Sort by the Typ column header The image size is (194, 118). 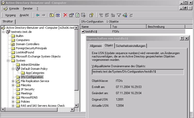click(128, 27)
